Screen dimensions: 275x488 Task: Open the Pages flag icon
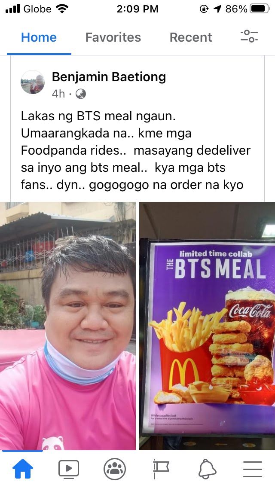pos(161,470)
